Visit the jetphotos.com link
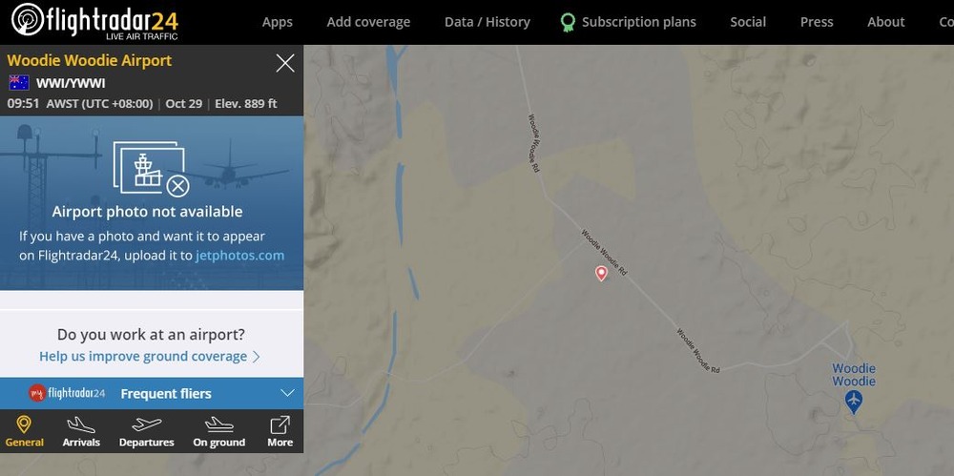 pos(239,255)
